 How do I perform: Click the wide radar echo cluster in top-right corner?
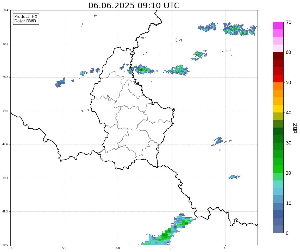click(240, 29)
